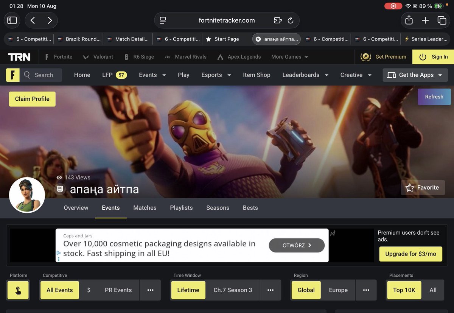Add profile to Favorite
This screenshot has width=454, height=313.
point(423,187)
